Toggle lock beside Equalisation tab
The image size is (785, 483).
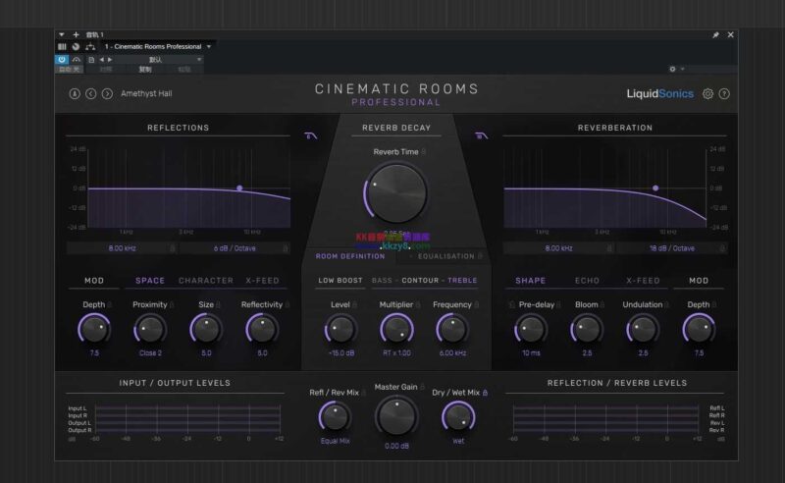[x=480, y=256]
